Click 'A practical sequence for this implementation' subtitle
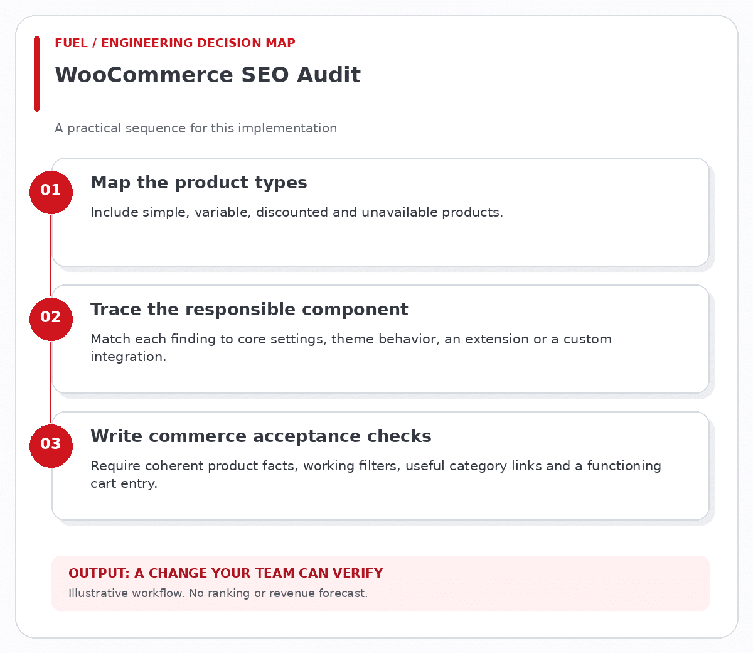This screenshot has height=653, width=753. pyautogui.click(x=196, y=128)
